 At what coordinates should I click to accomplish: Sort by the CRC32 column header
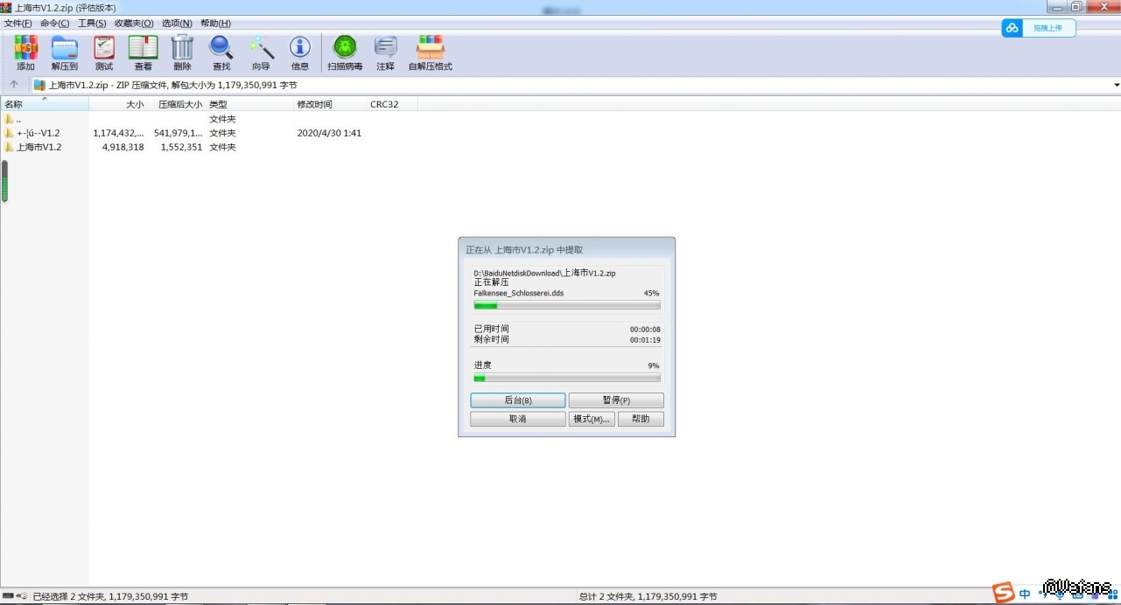[392, 104]
